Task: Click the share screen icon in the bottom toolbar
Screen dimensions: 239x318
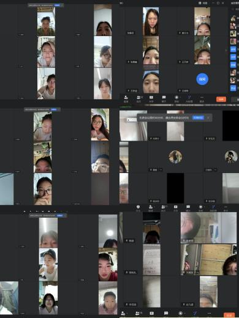Action: pyautogui.click(x=152, y=313)
